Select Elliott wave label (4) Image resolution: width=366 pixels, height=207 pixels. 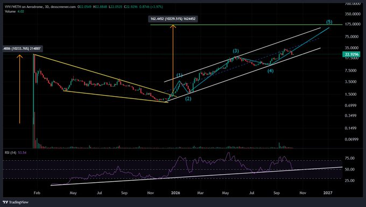tap(270, 71)
